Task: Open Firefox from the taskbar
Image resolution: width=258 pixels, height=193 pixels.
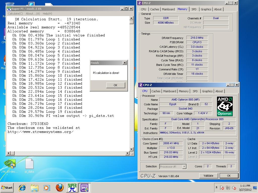Action: (59, 187)
